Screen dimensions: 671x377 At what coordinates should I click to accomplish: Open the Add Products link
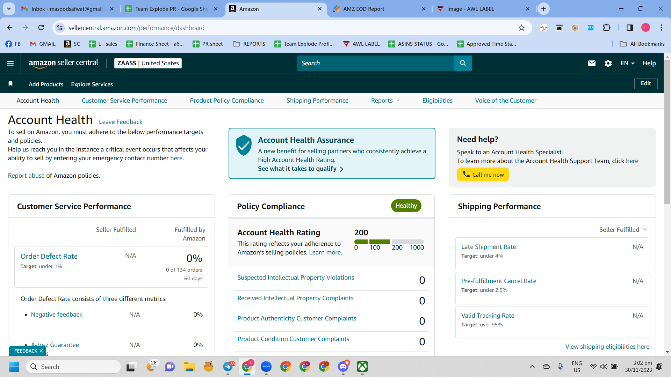click(x=46, y=84)
